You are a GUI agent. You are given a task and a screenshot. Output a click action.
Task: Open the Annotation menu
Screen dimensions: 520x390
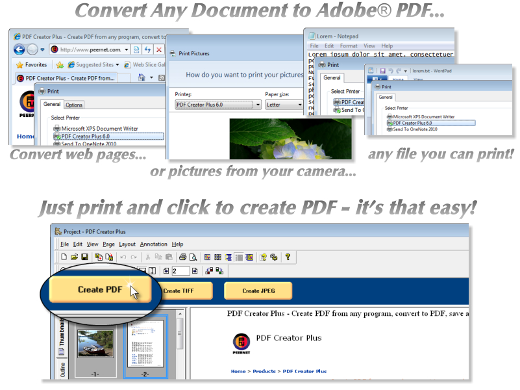(154, 244)
